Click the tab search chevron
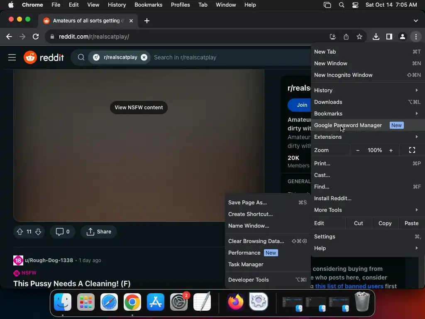This screenshot has height=319, width=425. coord(415,21)
